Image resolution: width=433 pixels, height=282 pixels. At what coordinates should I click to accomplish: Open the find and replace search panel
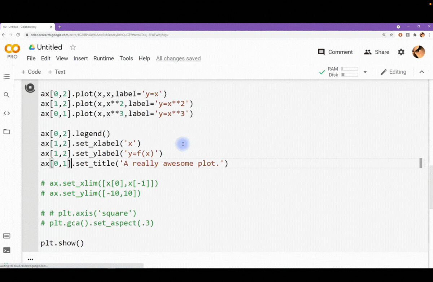coord(6,95)
